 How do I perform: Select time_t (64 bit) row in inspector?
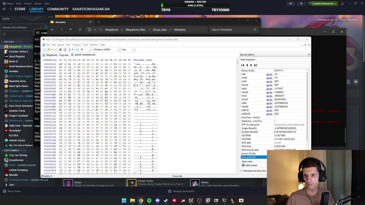(254, 157)
